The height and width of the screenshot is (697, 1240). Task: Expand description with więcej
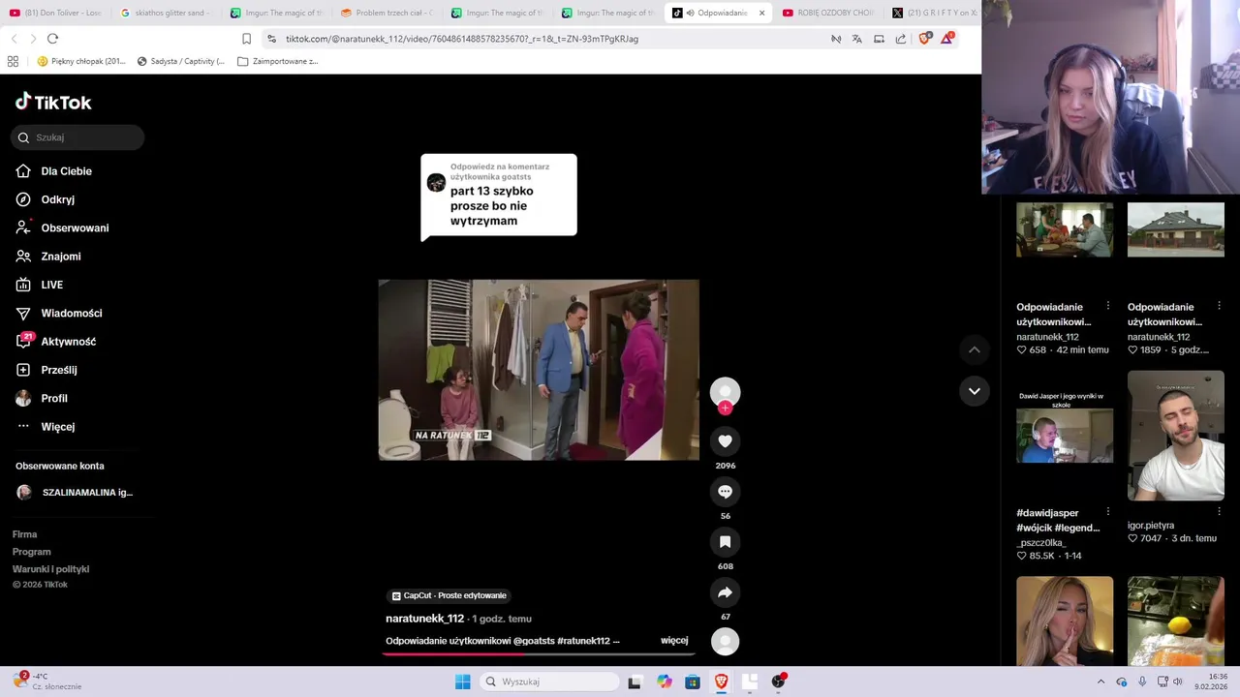[x=674, y=641]
